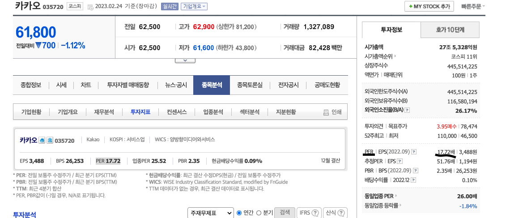Click question-mark icon on 산식 button
The width and height of the screenshot is (510, 218).
coord(341,213)
